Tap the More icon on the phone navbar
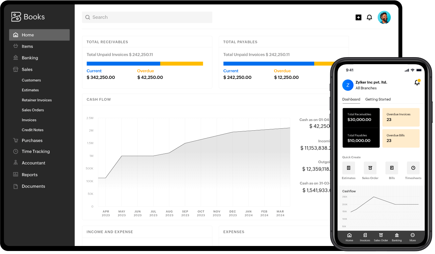 tap(413, 237)
